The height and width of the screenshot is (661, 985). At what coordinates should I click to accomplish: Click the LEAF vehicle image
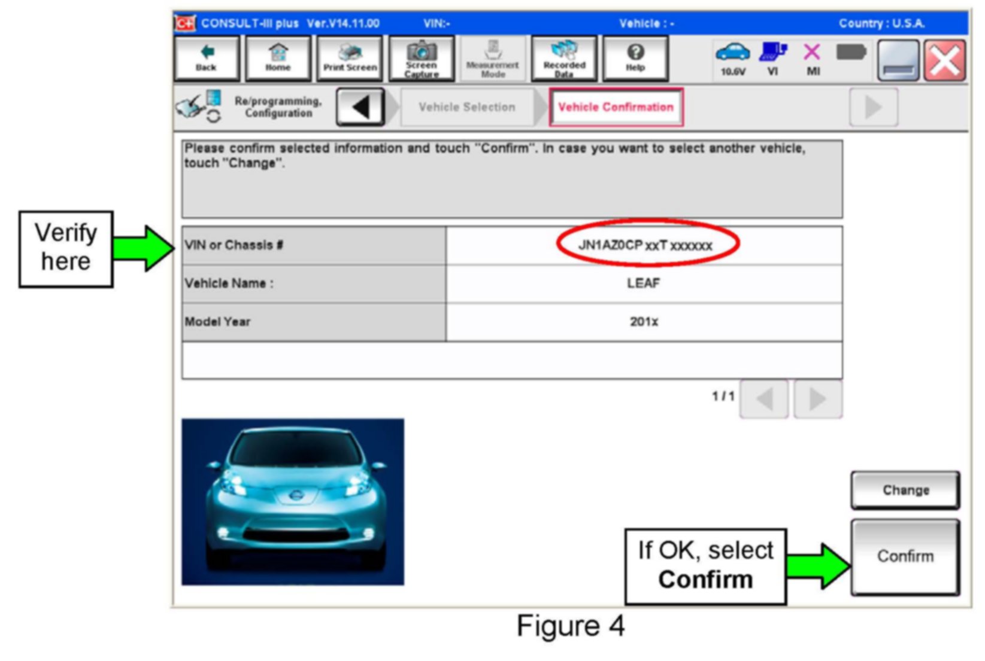(293, 501)
